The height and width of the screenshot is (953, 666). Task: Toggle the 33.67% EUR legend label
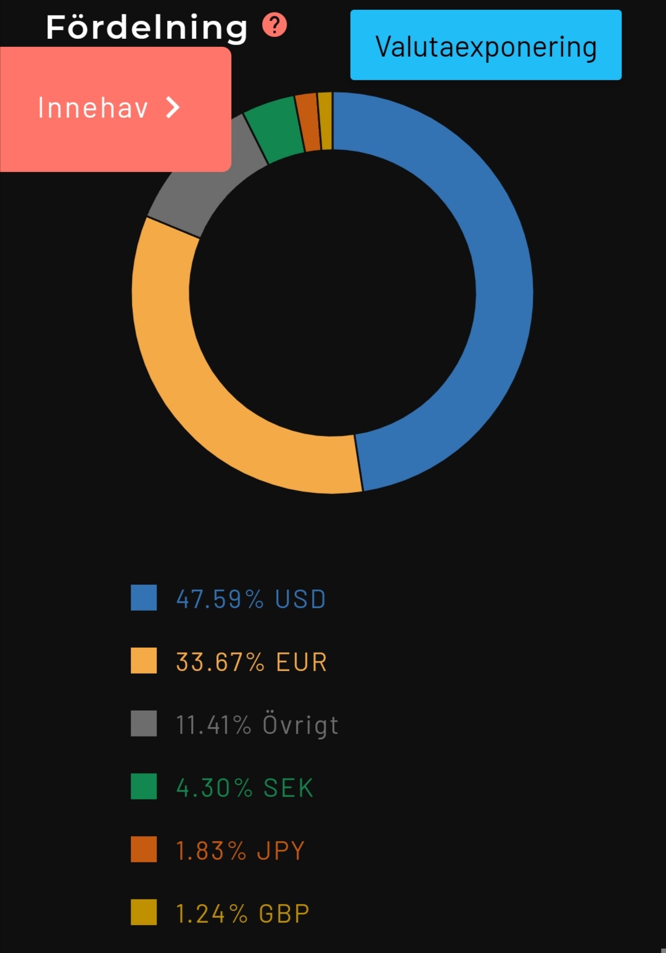pyautogui.click(x=252, y=662)
